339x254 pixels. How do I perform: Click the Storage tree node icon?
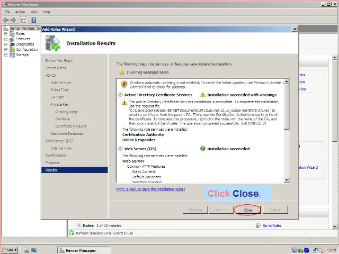point(12,55)
